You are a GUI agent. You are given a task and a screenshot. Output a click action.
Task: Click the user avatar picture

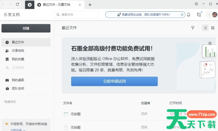click(x=215, y=15)
